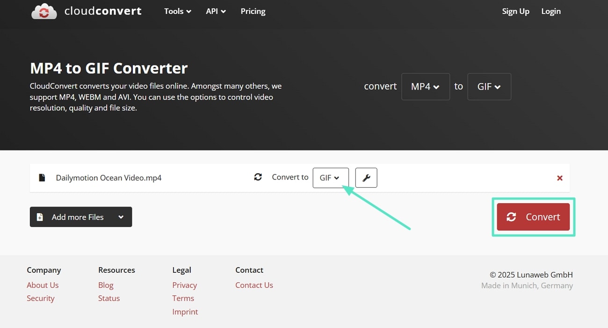The image size is (608, 328).
Task: Open the API menu
Action: 216,11
